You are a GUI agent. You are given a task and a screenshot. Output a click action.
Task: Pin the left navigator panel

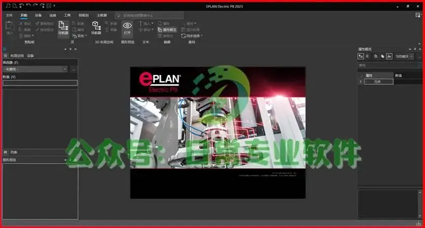click(x=70, y=49)
